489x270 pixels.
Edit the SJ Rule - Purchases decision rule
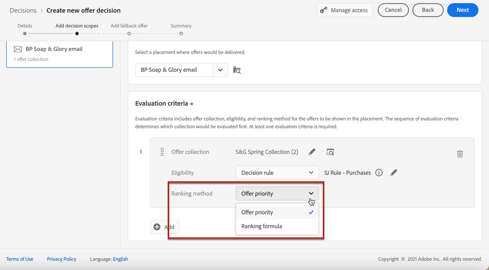tap(394, 173)
